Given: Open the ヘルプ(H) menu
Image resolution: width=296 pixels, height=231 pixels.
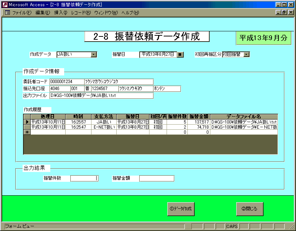Looking at the screenshot, I should tap(130, 13).
